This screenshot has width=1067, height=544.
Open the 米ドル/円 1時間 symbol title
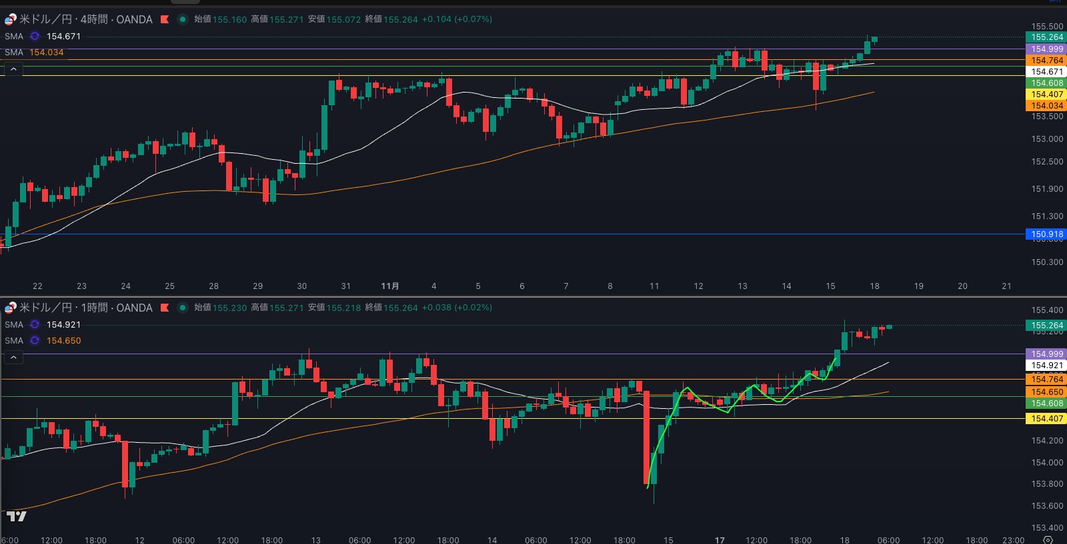(x=85, y=308)
